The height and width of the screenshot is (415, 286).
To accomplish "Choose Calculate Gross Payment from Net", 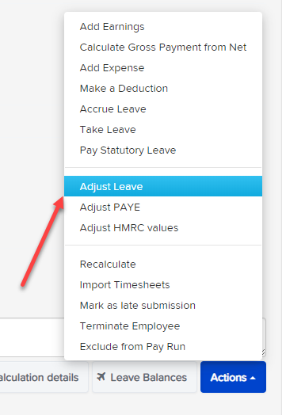I will (x=163, y=48).
